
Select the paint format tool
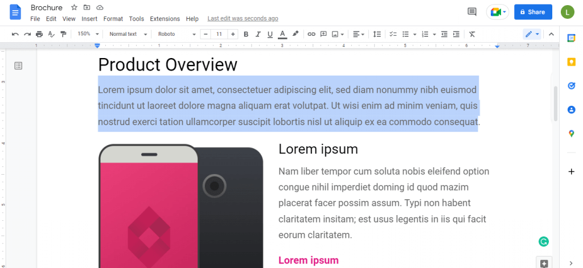(63, 34)
